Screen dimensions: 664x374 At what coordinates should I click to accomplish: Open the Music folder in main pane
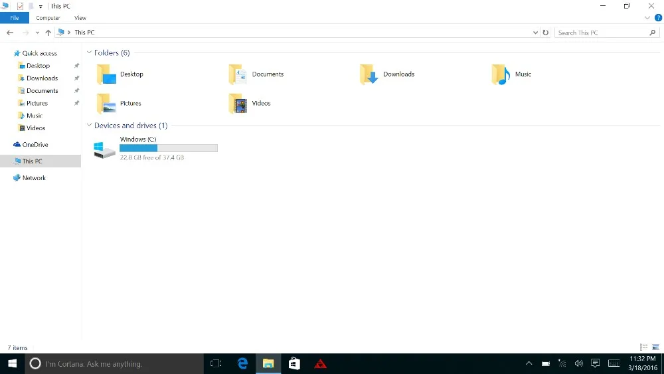click(511, 74)
